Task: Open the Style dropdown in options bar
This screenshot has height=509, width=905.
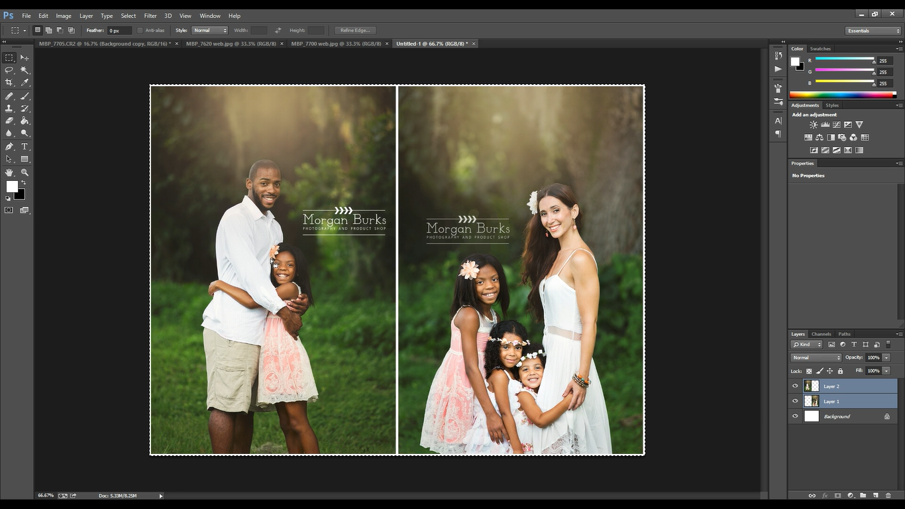Action: tap(210, 30)
